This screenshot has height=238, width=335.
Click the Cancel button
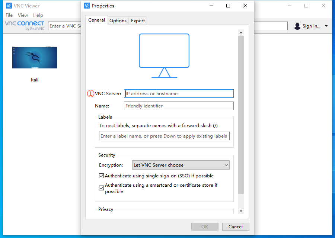click(x=236, y=227)
